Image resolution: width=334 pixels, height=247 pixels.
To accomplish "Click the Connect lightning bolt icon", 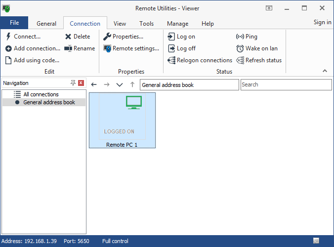I will pyautogui.click(x=8, y=37).
